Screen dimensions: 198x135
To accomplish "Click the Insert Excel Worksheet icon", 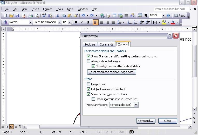I will (x=120, y=16).
